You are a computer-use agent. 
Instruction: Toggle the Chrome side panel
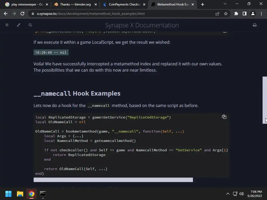tap(245, 14)
